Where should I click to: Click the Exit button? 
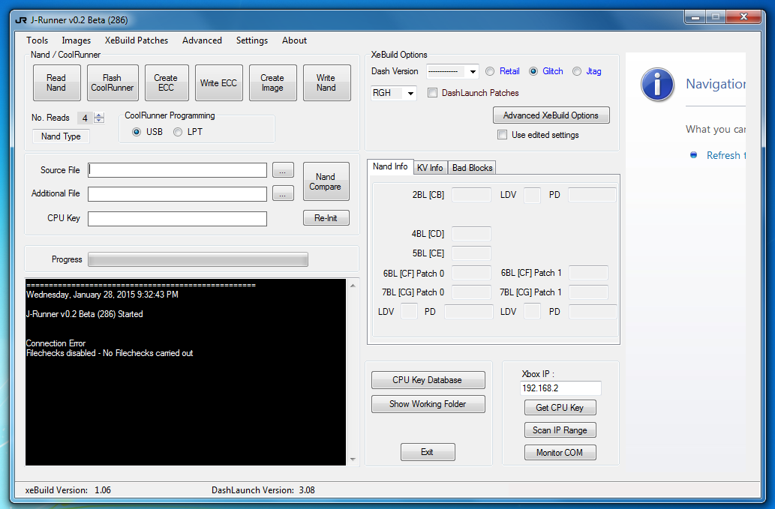(x=428, y=452)
